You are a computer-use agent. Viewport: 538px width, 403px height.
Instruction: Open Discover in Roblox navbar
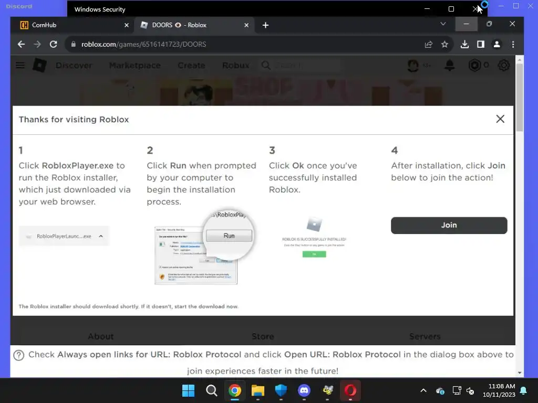74,65
